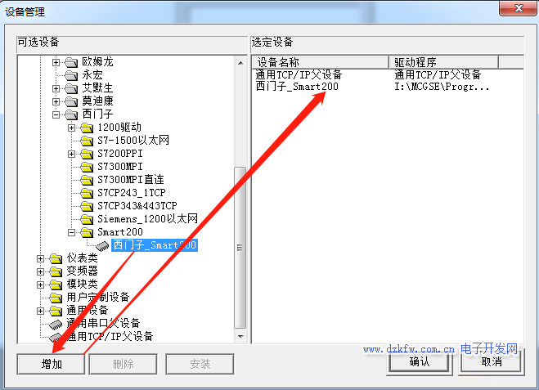Select the 用户定制设备 folder icon
539x390 pixels.
[x=56, y=298]
